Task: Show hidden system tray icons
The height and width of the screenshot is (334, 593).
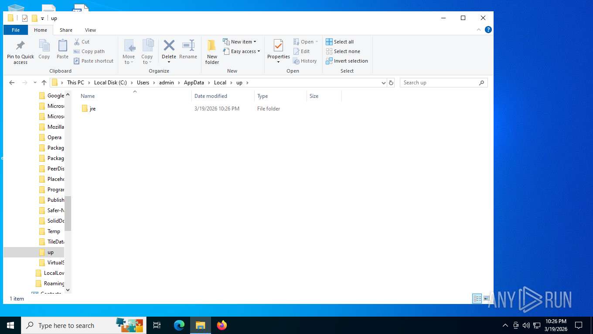Action: 505,325
